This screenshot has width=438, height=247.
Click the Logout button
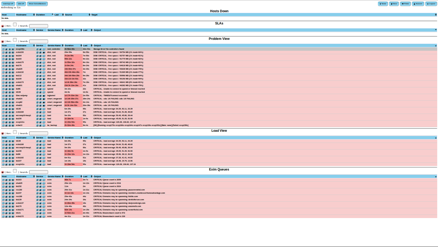pyautogui.click(x=431, y=4)
